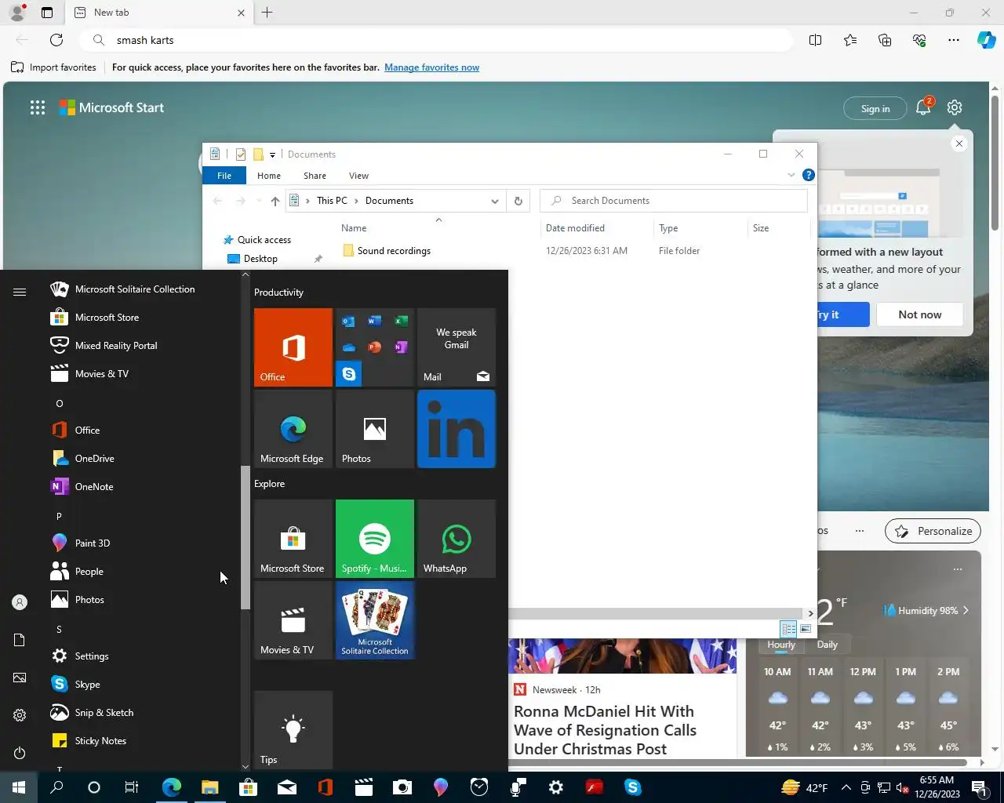Screen dimensions: 1004x803
Task: Switch File Explorer to details view
Action: [x=788, y=629]
